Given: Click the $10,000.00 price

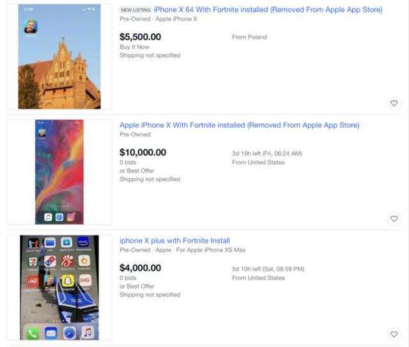Looking at the screenshot, I should coord(143,152).
